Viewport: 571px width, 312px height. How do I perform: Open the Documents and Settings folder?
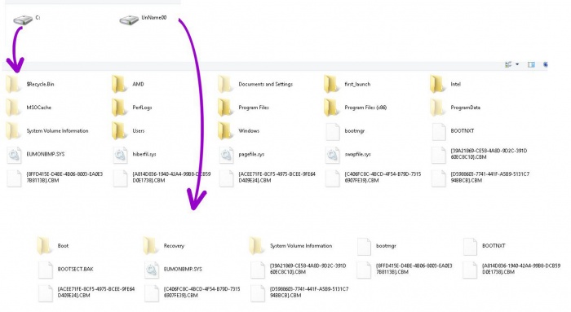pyautogui.click(x=255, y=84)
